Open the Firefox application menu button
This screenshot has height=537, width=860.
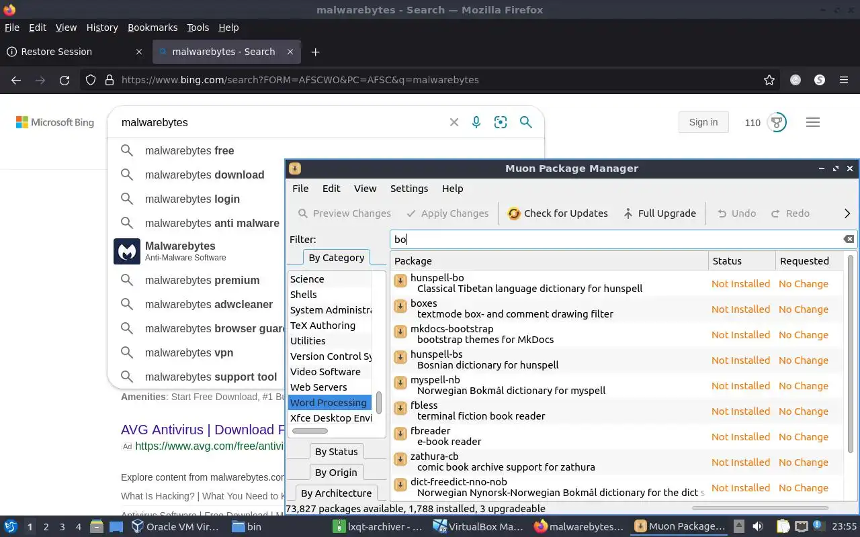[x=844, y=80]
